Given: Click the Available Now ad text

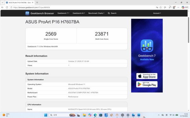Looking at the screenshot, I should (147, 59).
